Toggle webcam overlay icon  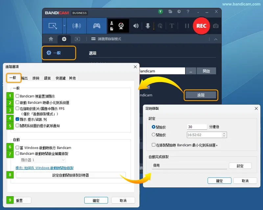[x=121, y=26]
